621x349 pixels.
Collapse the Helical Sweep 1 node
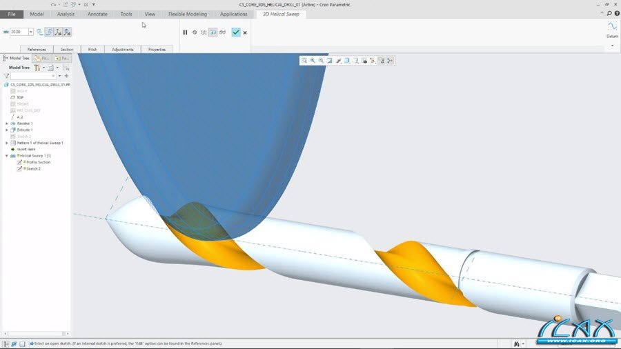pyautogui.click(x=6, y=156)
